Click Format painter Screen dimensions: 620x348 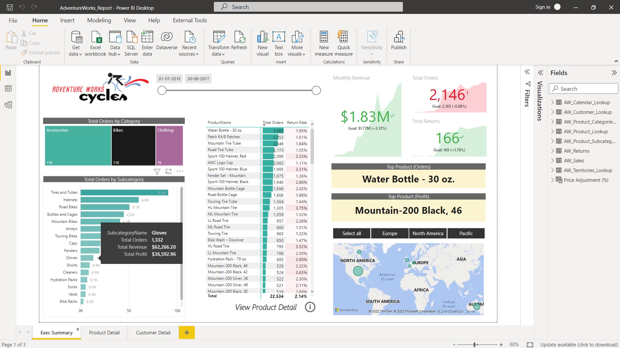click(41, 53)
